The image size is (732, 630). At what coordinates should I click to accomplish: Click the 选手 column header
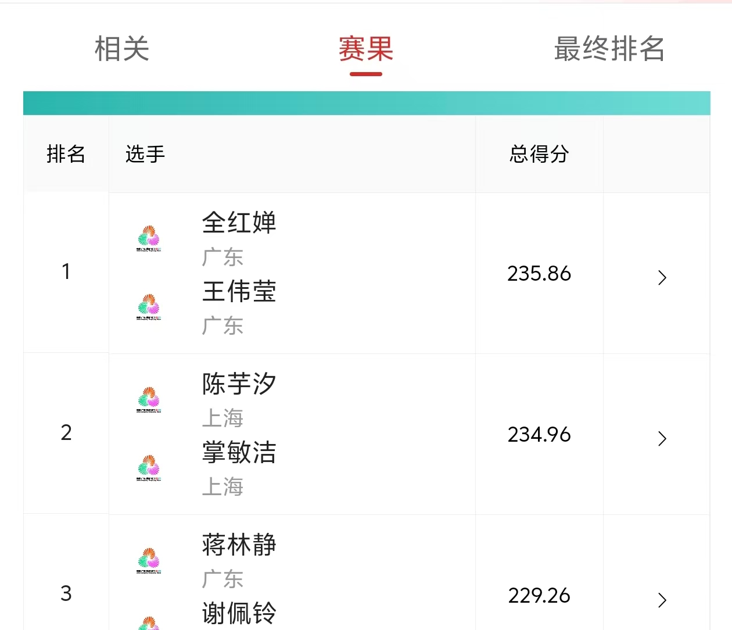click(x=145, y=154)
